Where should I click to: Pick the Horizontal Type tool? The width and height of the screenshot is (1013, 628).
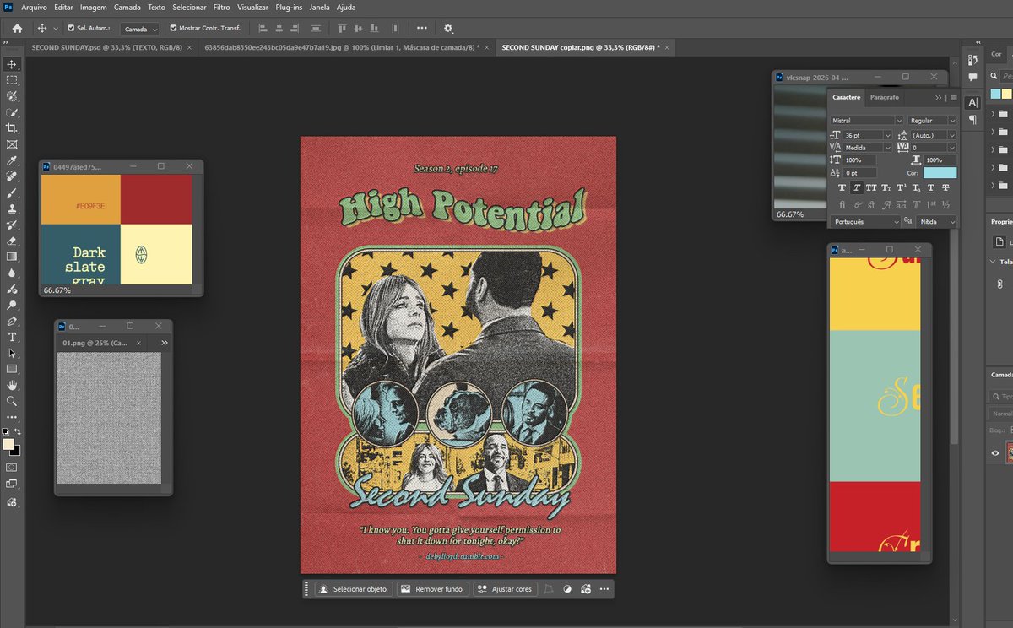point(12,337)
